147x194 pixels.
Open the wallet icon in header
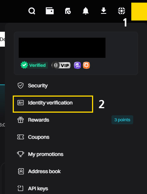point(50,11)
